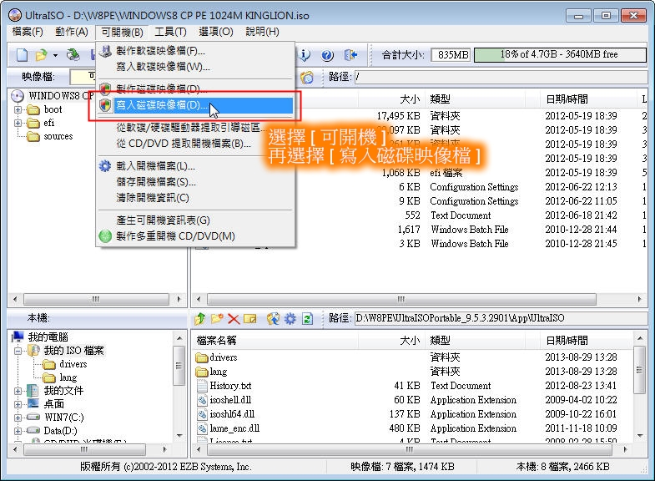The height and width of the screenshot is (481, 655).
Task: Open the 選項(O) menu
Action: coord(215,32)
